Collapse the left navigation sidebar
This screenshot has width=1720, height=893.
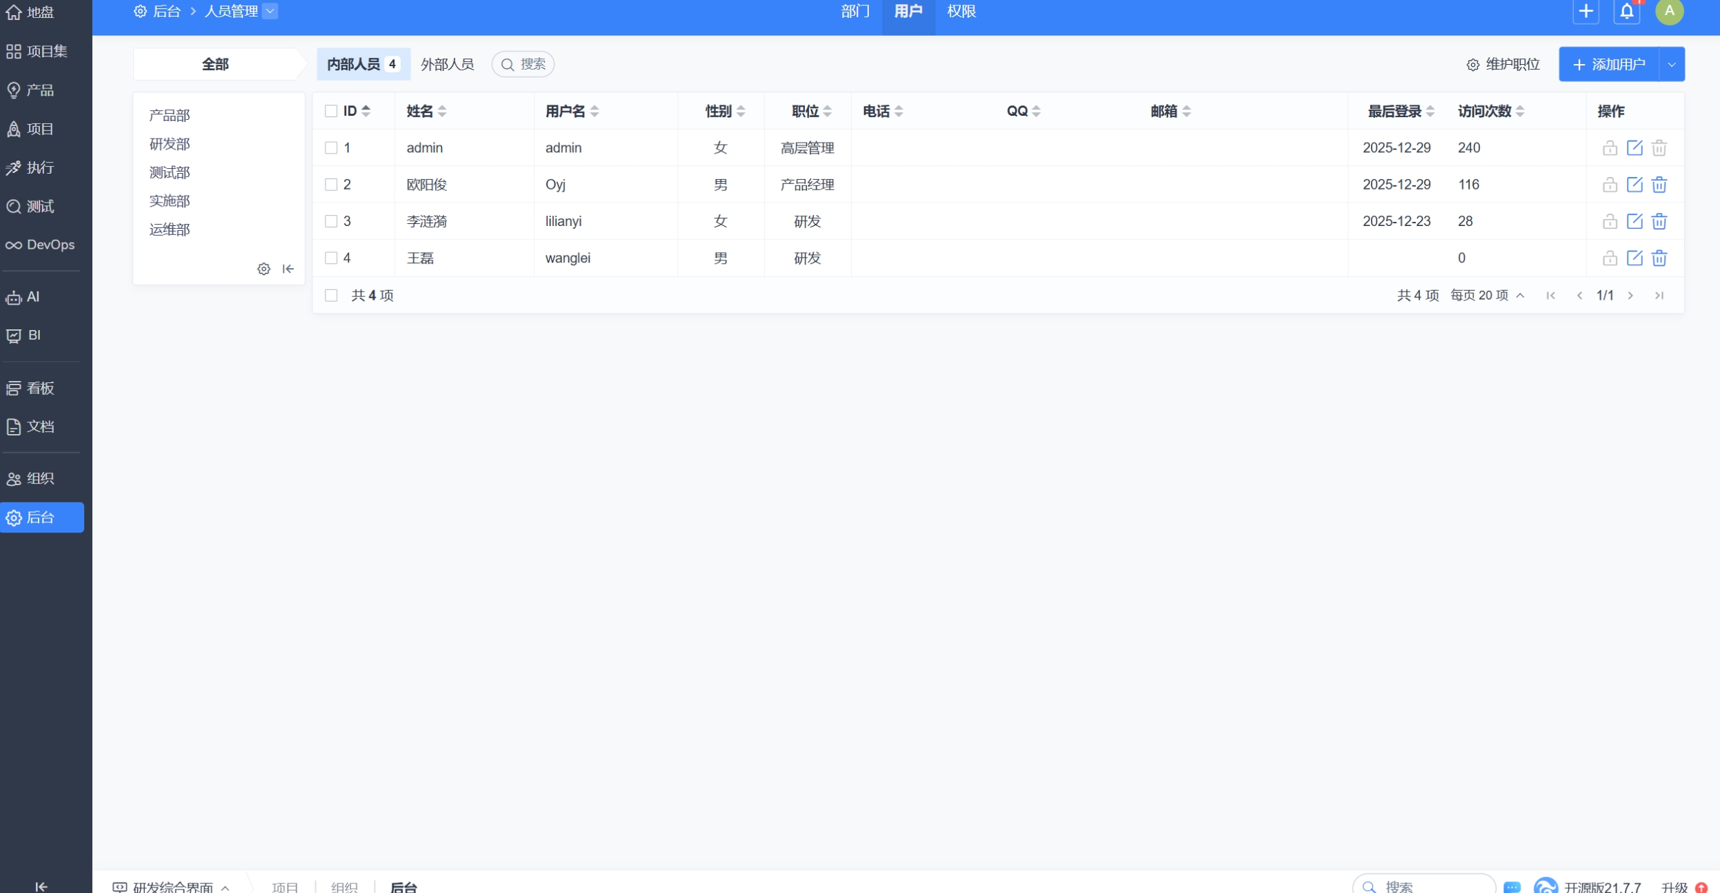point(41,886)
